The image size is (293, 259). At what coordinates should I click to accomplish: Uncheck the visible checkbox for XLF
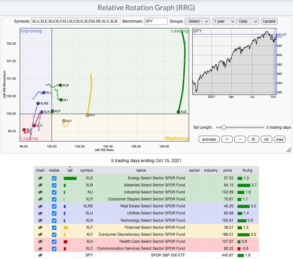54,228
